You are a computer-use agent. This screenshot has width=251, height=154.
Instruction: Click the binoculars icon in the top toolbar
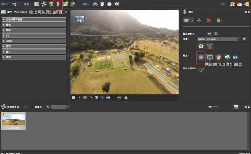(x=95, y=4)
